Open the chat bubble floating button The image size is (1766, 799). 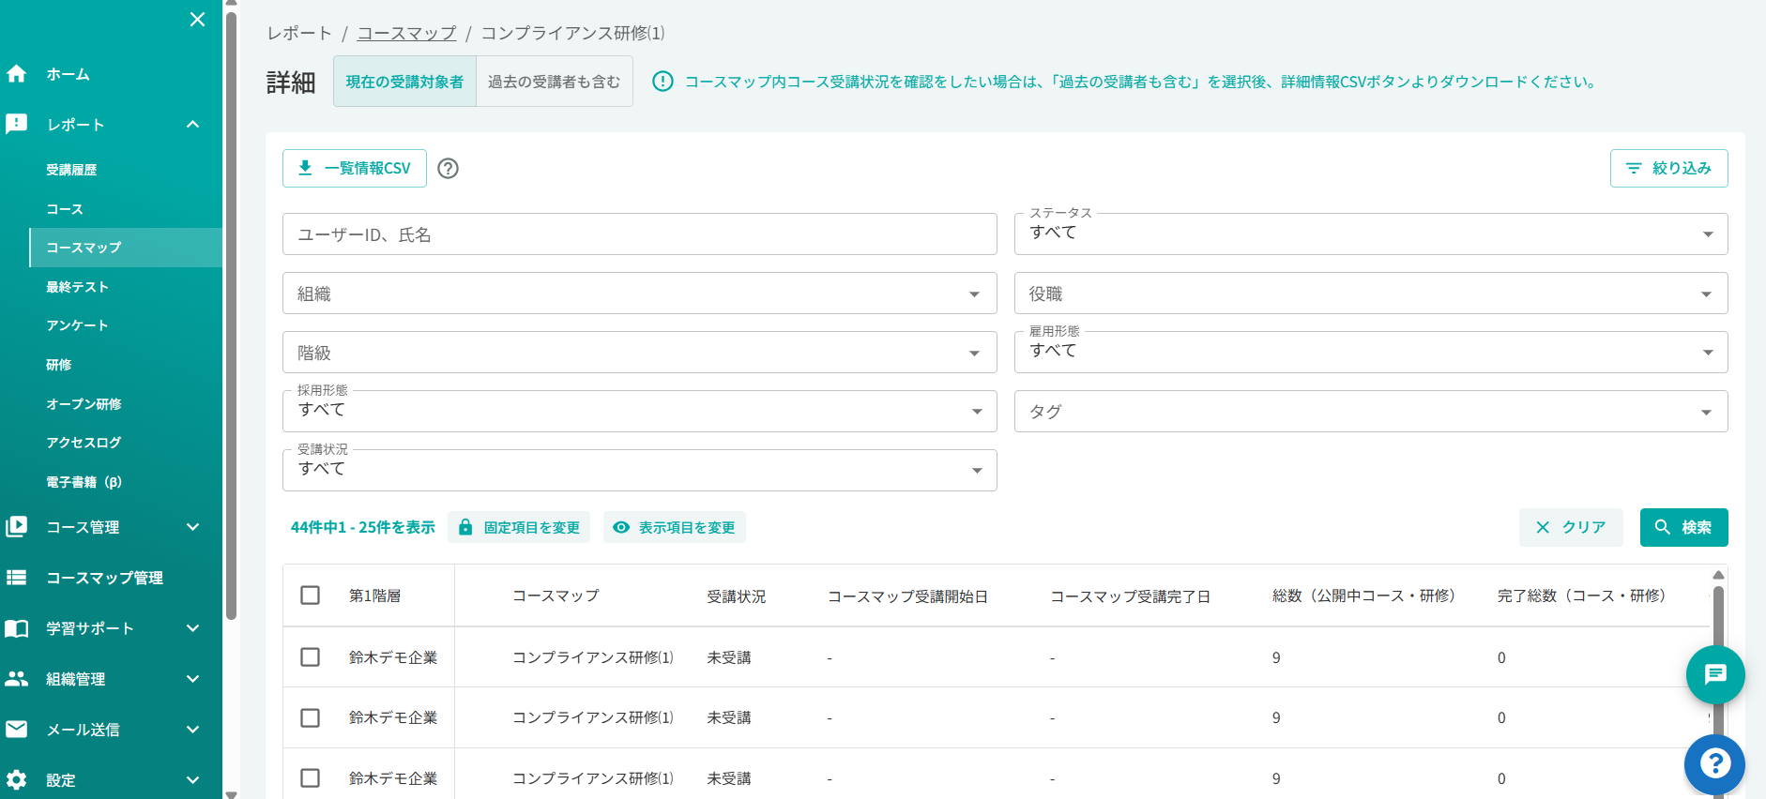click(x=1715, y=674)
